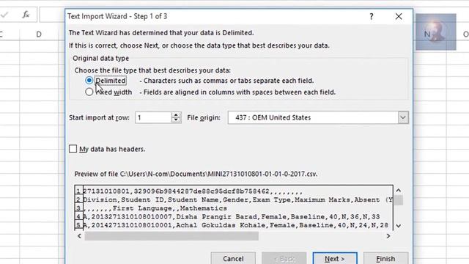
Task: Click preview row 1 text '27131010801'
Action: click(x=106, y=191)
